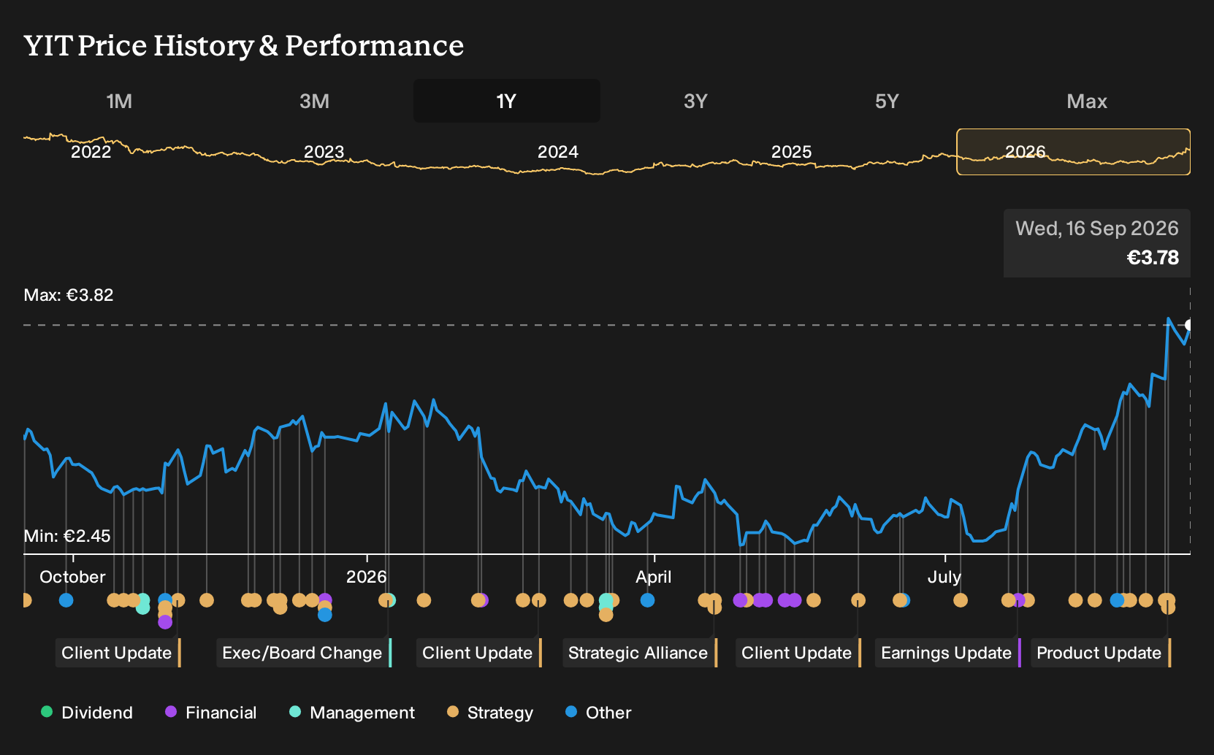Switch to the Max time range
This screenshot has height=755, width=1214.
click(1087, 101)
